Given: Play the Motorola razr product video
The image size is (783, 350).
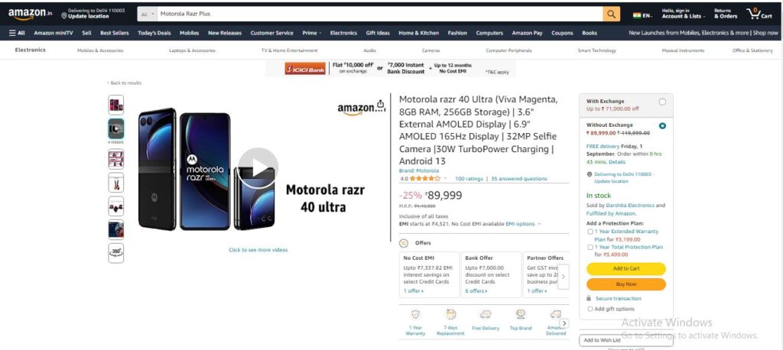Looking at the screenshot, I should pyautogui.click(x=258, y=168).
